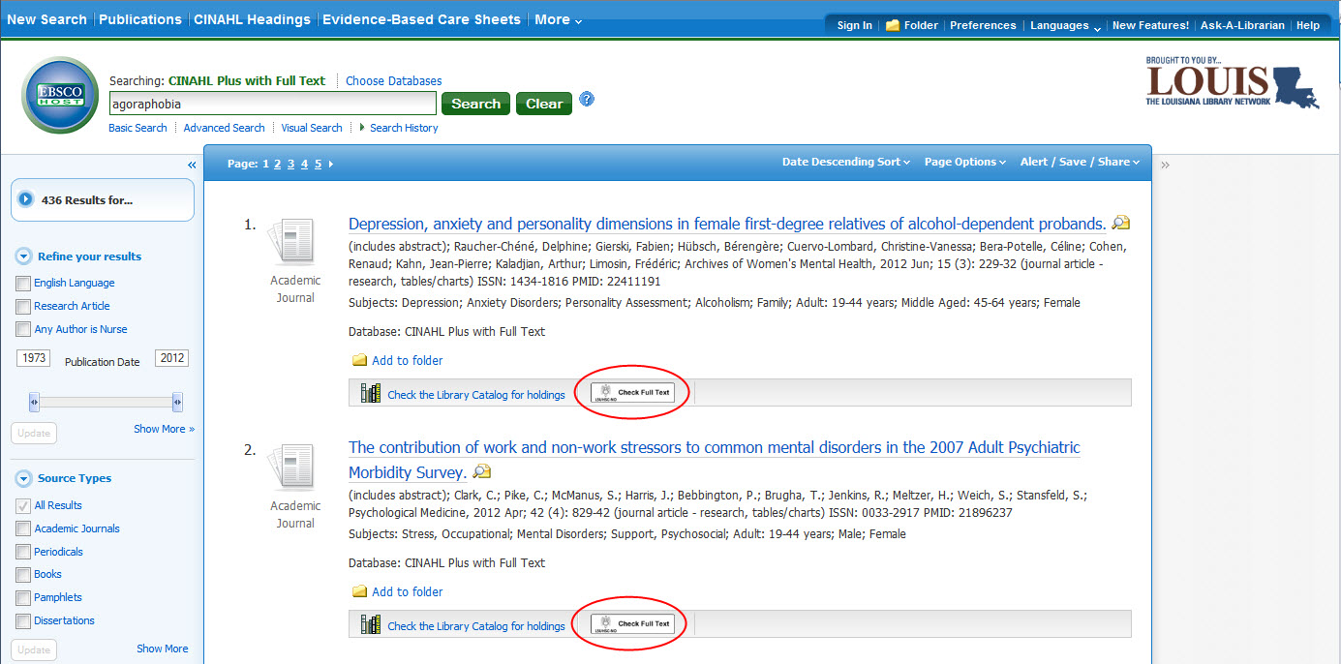
Task: Open the Alert / Save / Share menu
Action: (1079, 162)
